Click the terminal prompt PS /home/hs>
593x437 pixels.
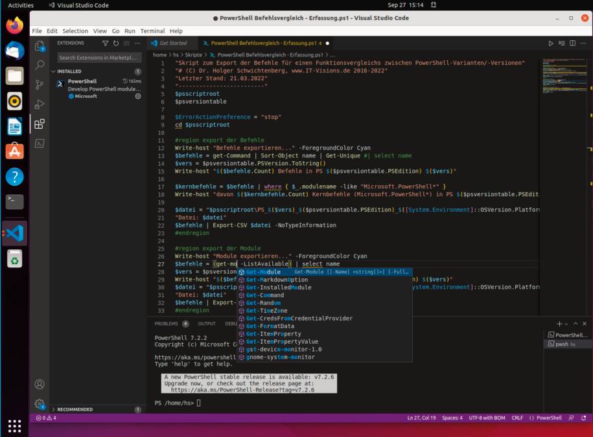pyautogui.click(x=174, y=403)
